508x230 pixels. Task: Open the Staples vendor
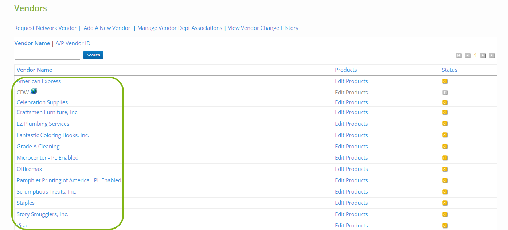point(26,203)
